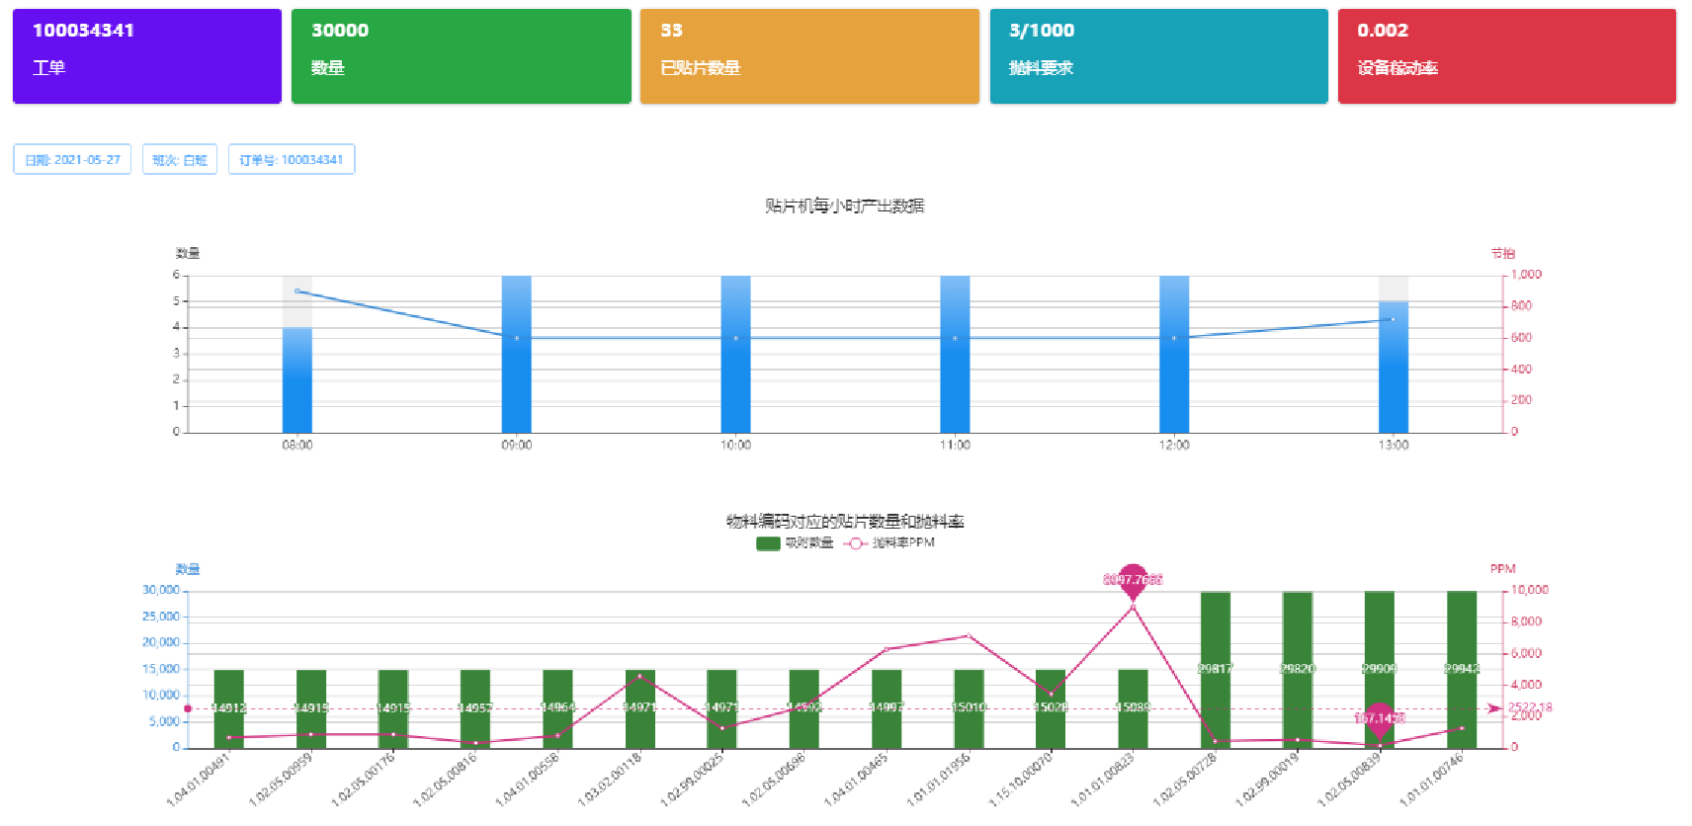This screenshot has width=1692, height=826.
Task: Toggle the 抛料率PPM legend line series
Action: coord(889,543)
